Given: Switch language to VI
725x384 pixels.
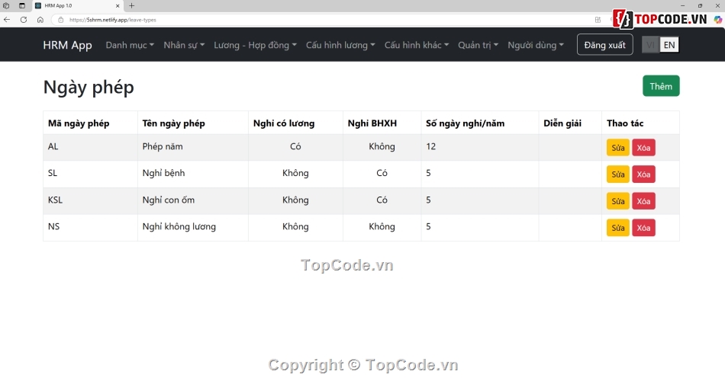Looking at the screenshot, I should pyautogui.click(x=650, y=45).
